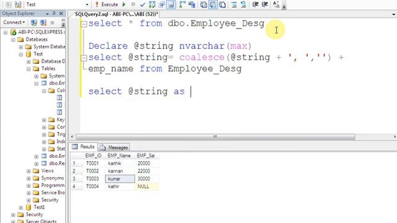Expand the Triggers folder
This screenshot has width=397, height=223.
pos(44,135)
